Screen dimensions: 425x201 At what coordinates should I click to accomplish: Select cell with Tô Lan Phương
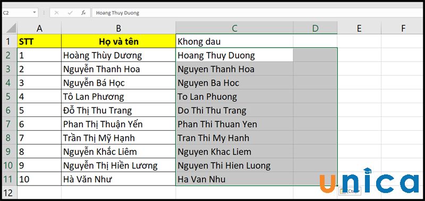pos(118,96)
